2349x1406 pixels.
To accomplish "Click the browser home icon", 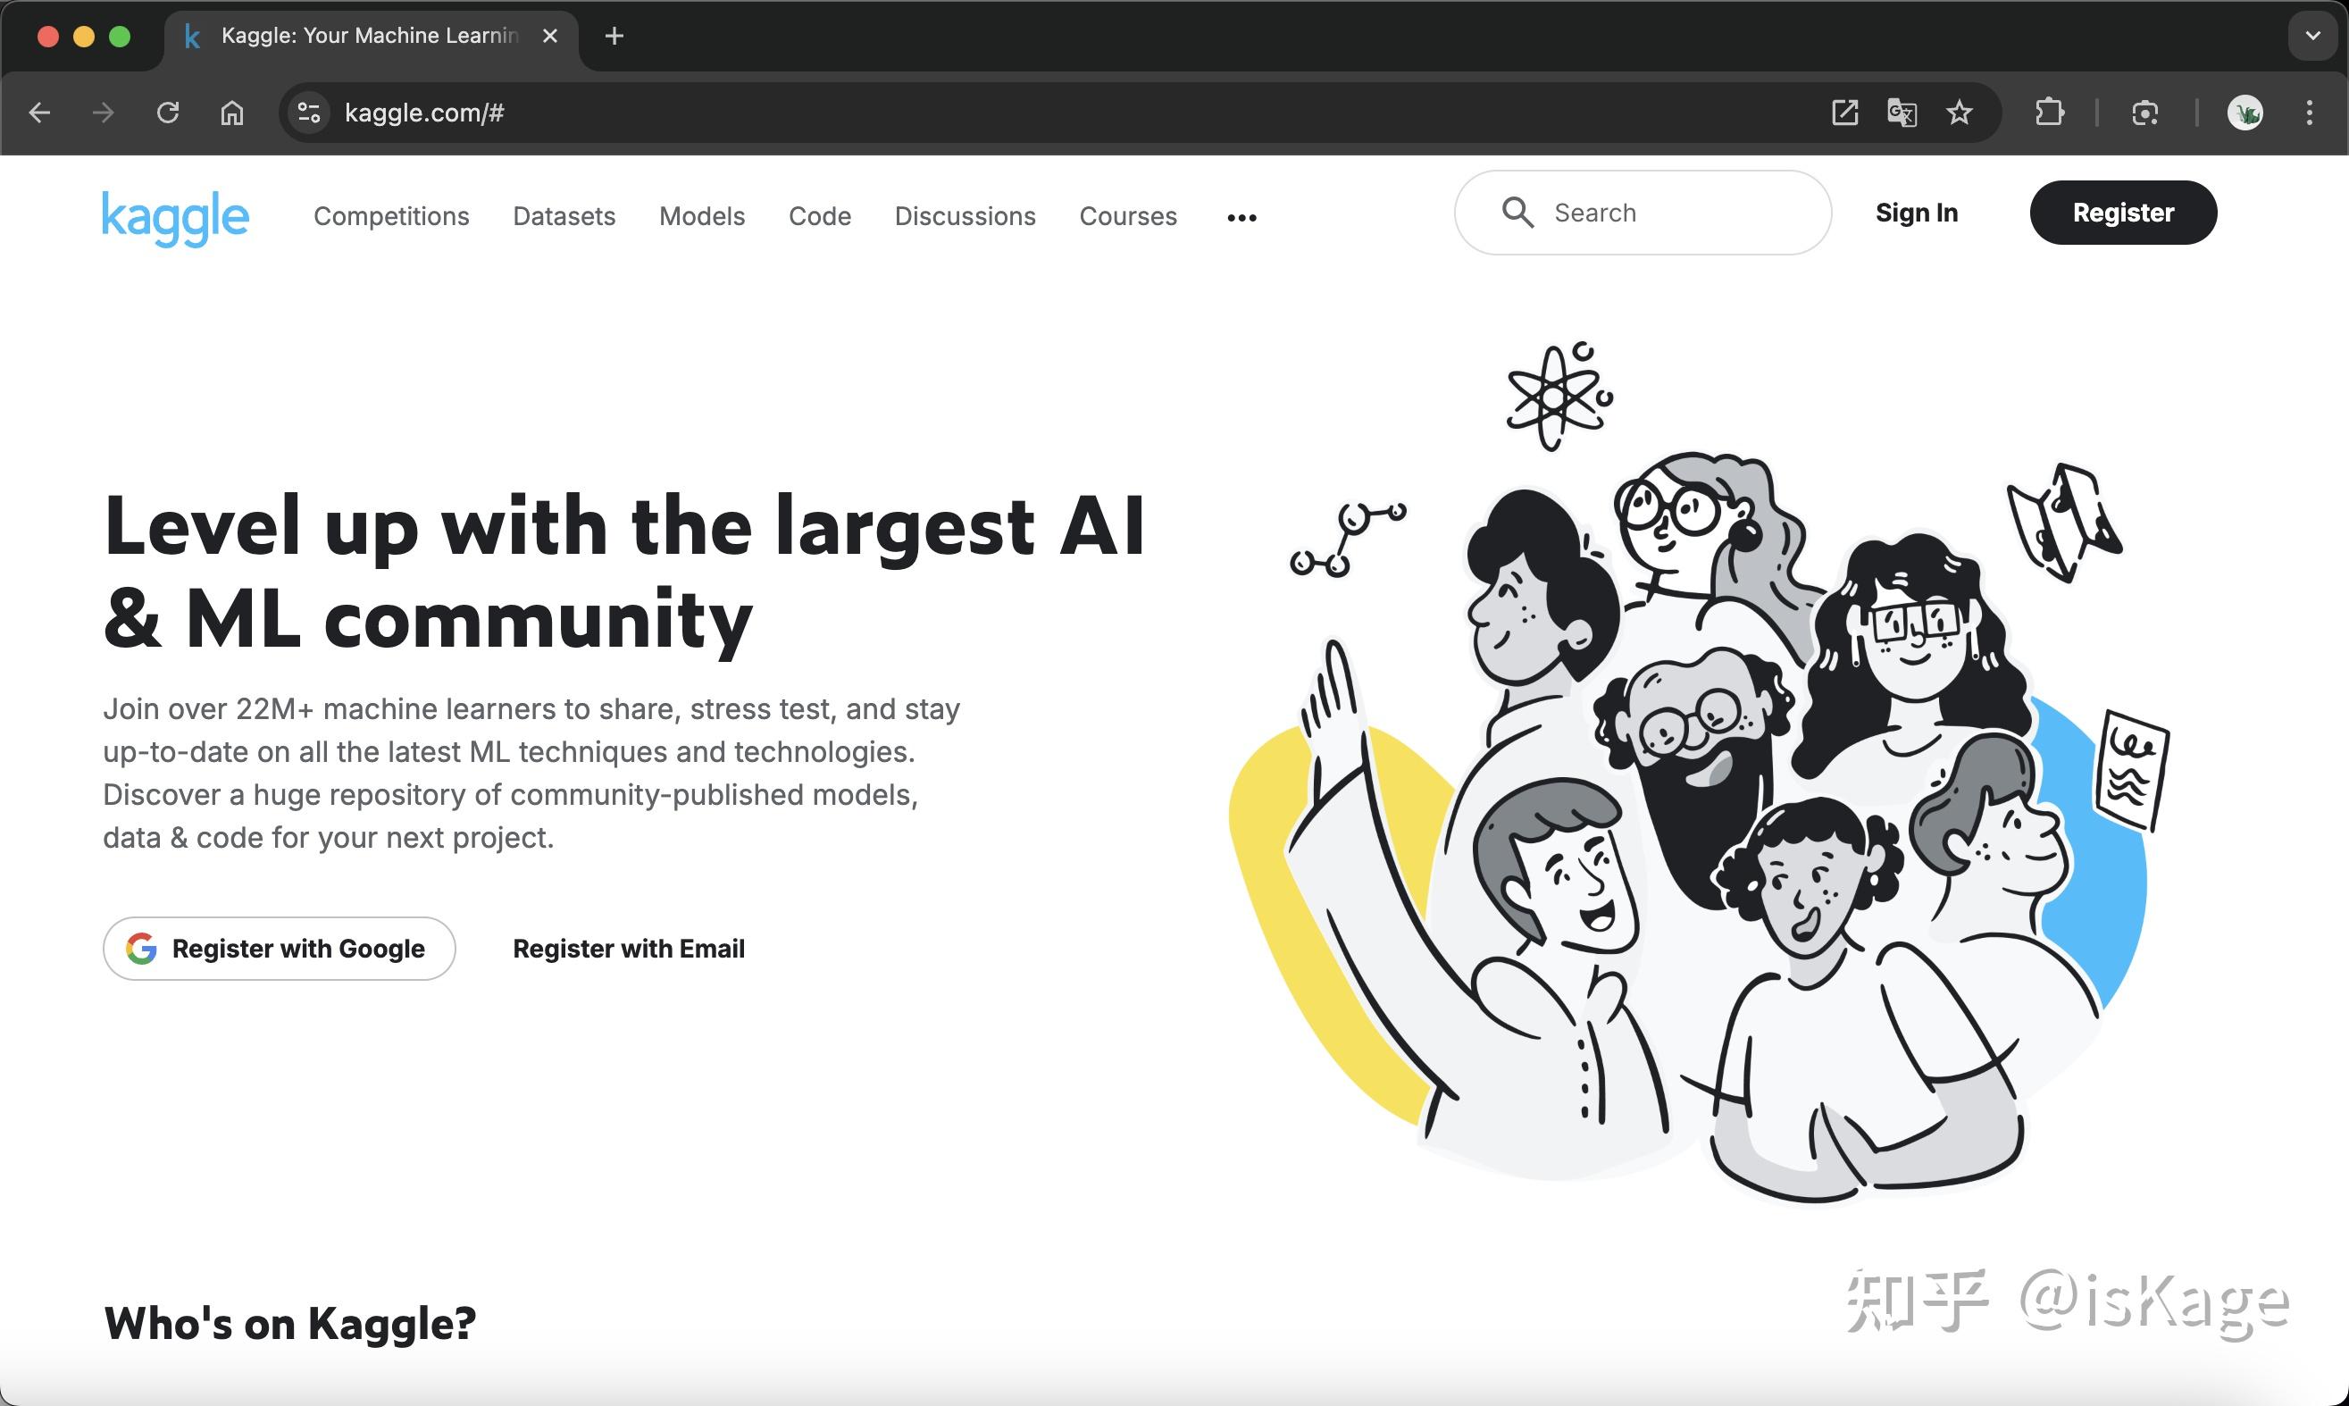I will coord(230,113).
